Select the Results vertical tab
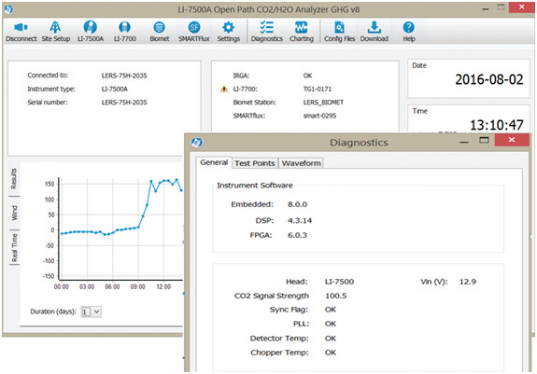537x374 pixels. coord(14,178)
